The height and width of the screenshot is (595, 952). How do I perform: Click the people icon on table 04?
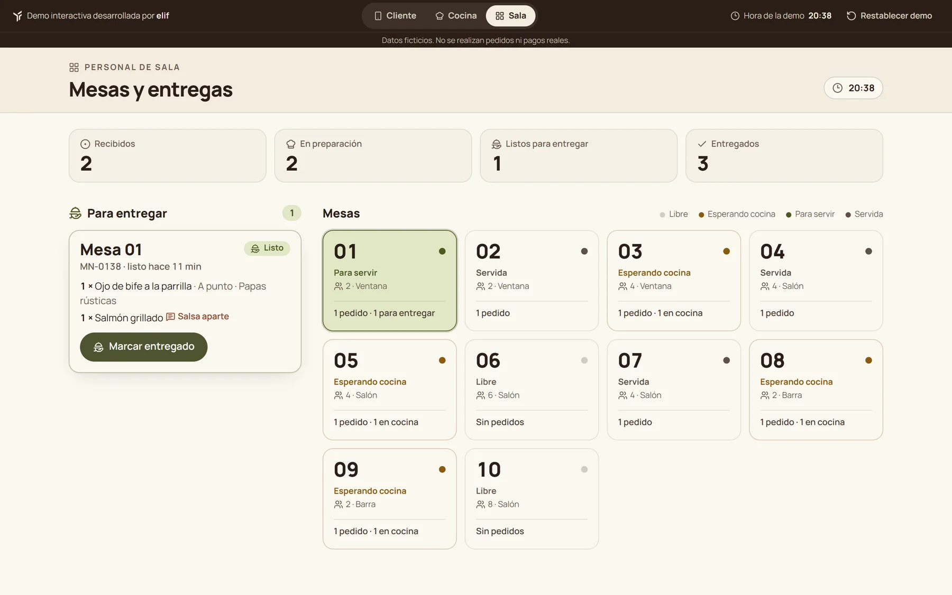765,286
